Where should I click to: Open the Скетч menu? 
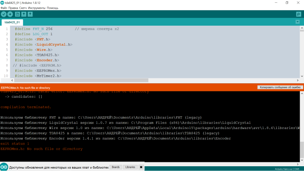click(x=24, y=8)
